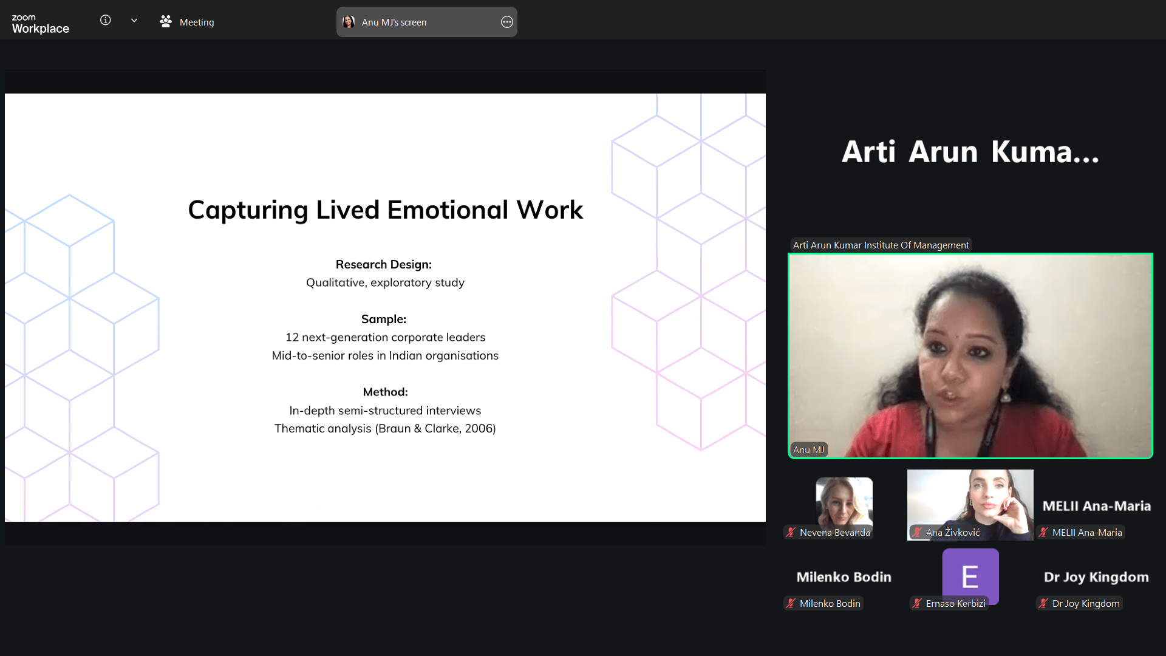Click the Ernaso Kerbizi muted mic icon
The width and height of the screenshot is (1166, 656).
917,604
